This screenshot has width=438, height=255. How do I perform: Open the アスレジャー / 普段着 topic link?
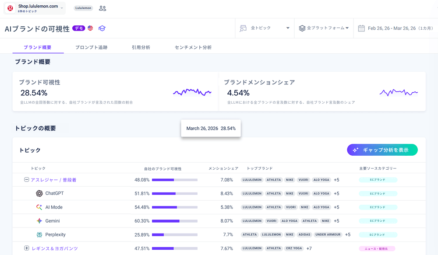[53, 180]
